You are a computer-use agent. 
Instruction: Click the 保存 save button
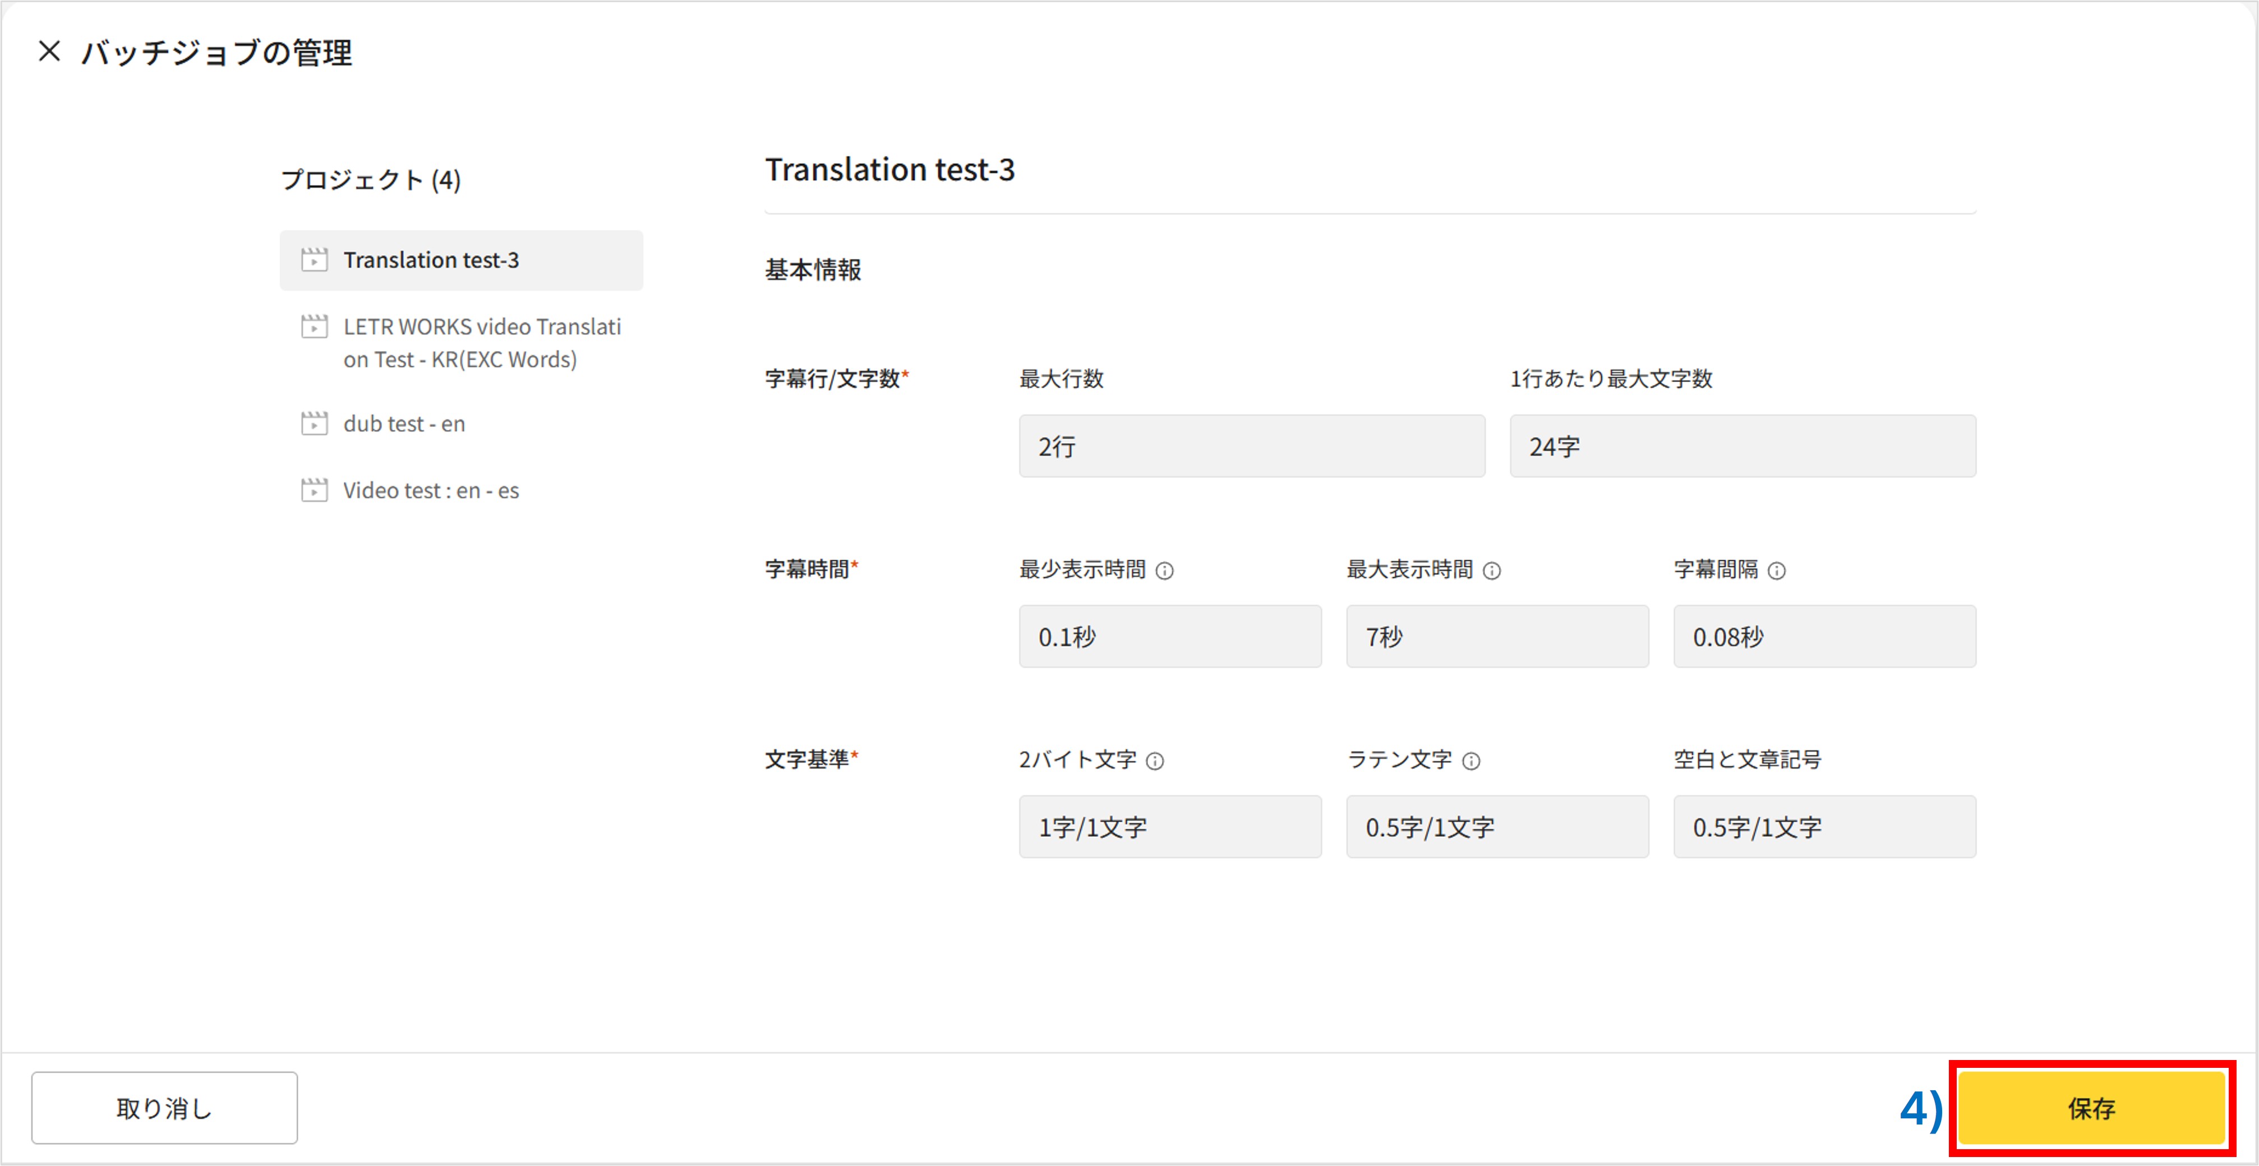pyautogui.click(x=2091, y=1108)
